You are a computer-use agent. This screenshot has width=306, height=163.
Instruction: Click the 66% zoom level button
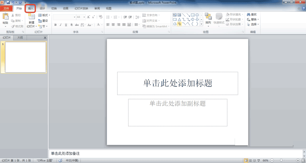265,161
